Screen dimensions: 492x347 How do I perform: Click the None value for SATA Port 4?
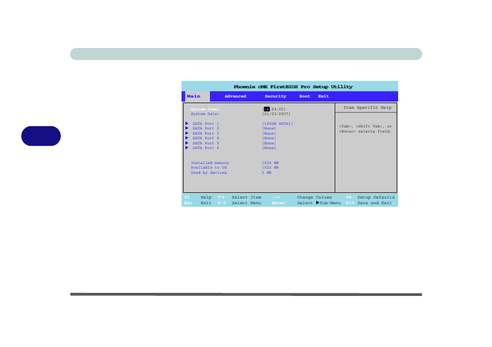click(x=269, y=138)
